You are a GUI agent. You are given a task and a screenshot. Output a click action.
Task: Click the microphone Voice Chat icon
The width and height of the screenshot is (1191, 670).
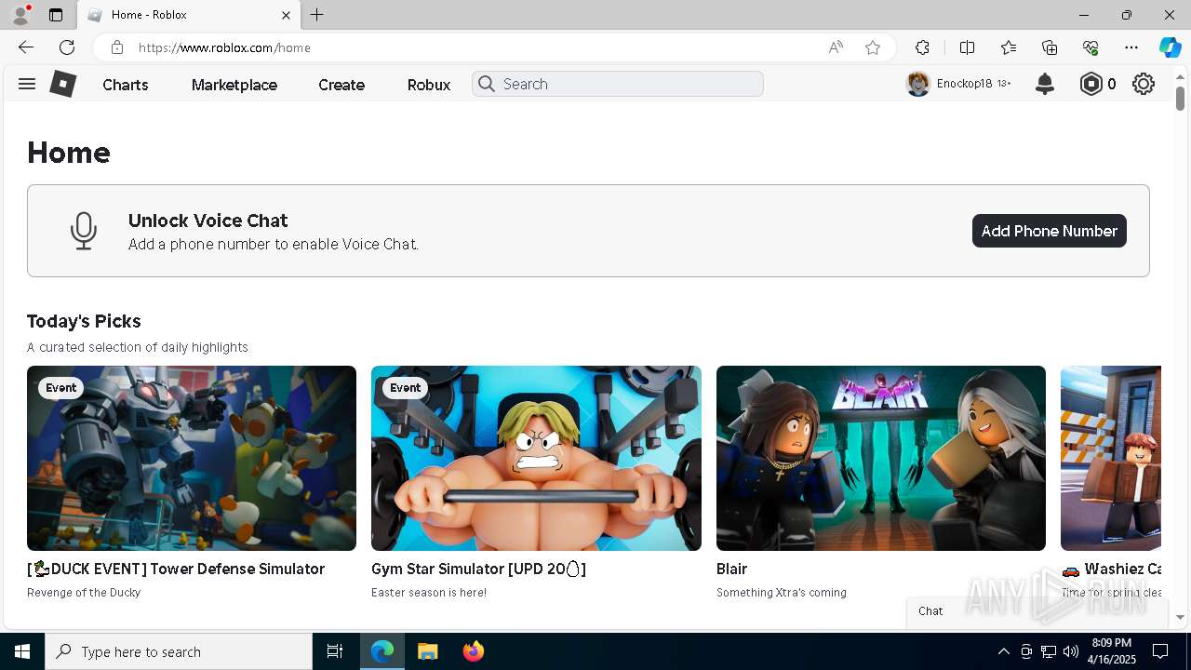point(84,231)
